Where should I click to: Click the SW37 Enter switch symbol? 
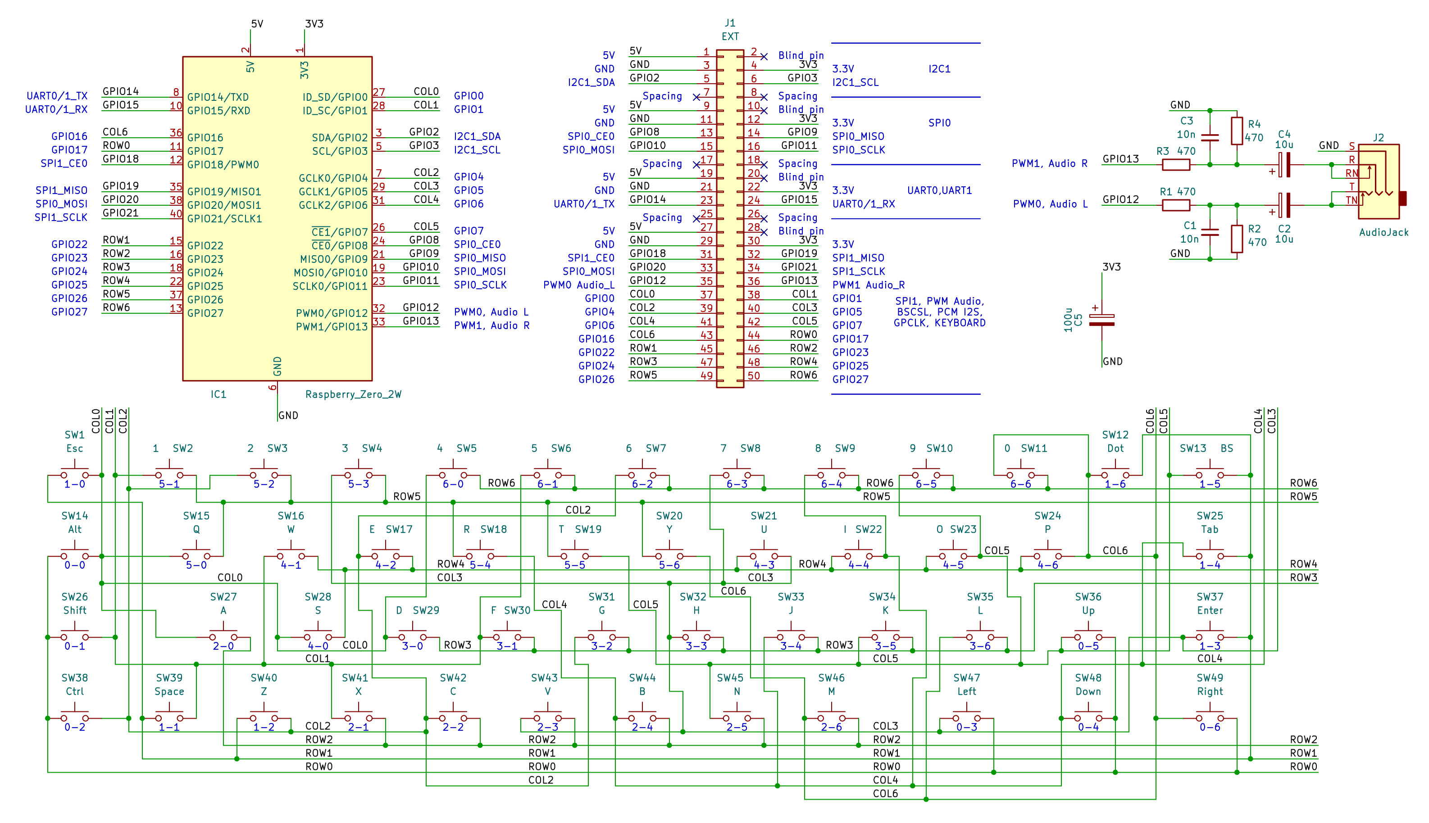[x=1210, y=634]
